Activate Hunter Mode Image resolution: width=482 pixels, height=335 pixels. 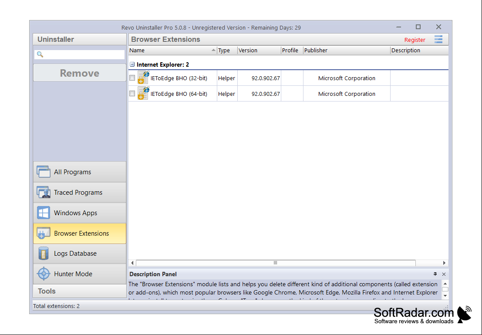[80, 274]
